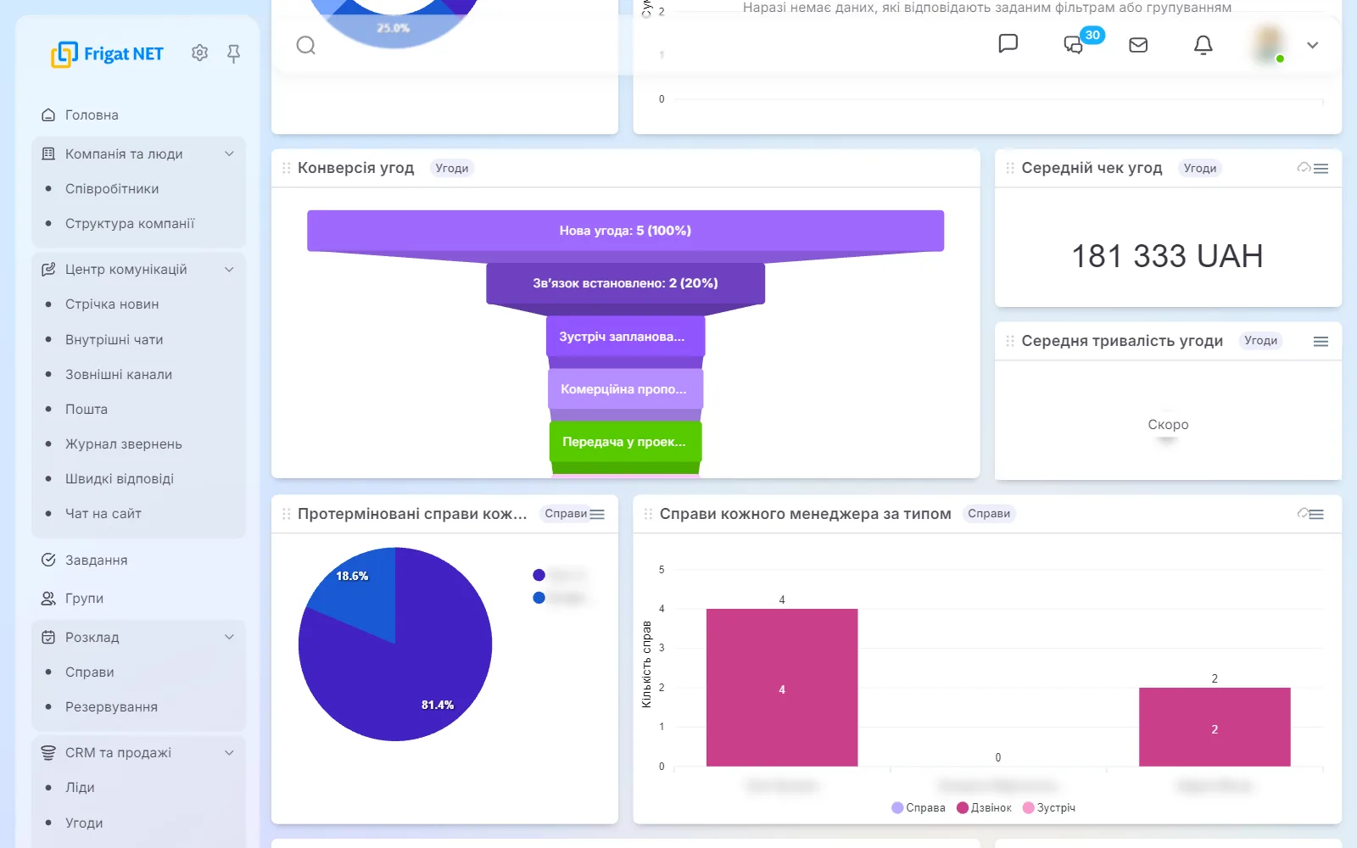1357x848 pixels.
Task: Open the mail envelope icon
Action: tap(1138, 45)
